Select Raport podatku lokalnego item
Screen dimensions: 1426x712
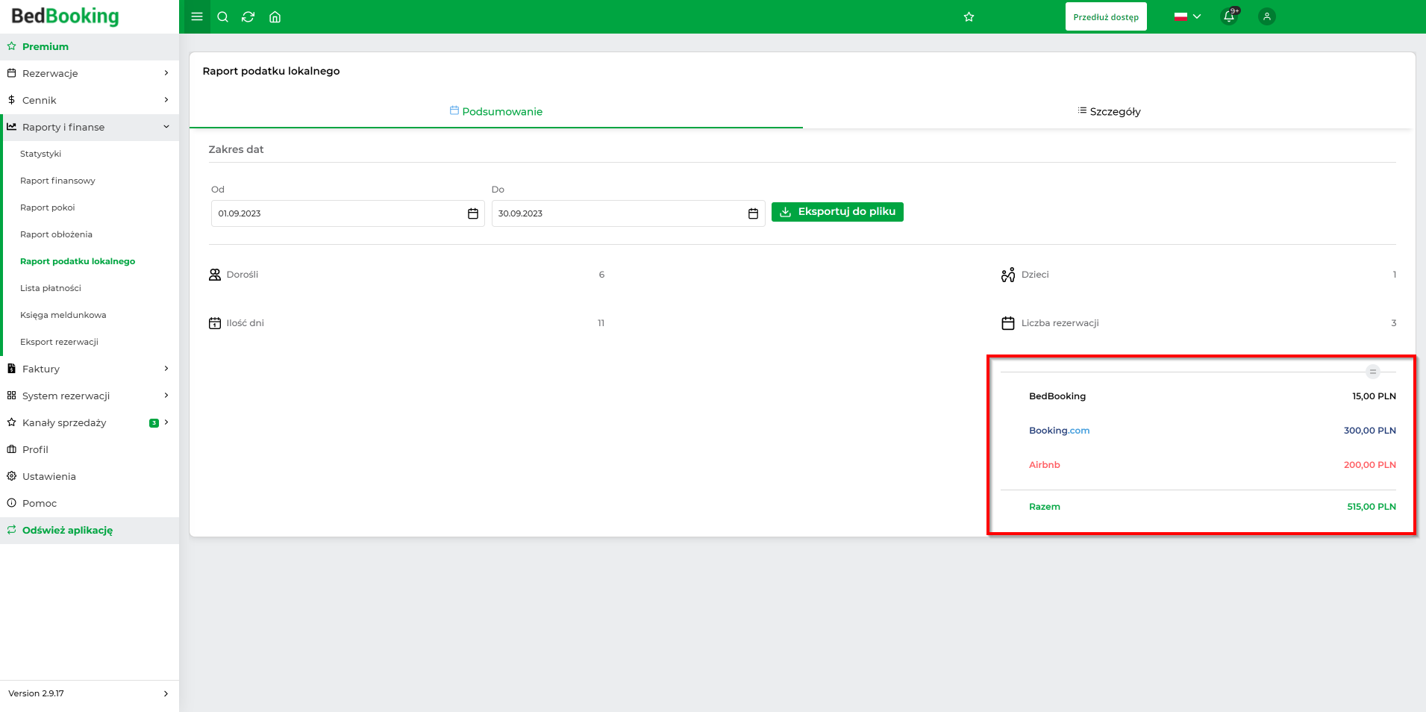pos(78,261)
